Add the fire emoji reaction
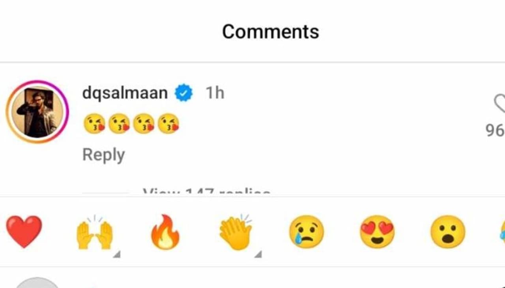This screenshot has width=505, height=288. (165, 232)
